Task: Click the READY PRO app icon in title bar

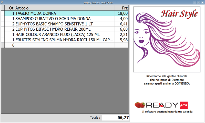Action: pos(2,2)
